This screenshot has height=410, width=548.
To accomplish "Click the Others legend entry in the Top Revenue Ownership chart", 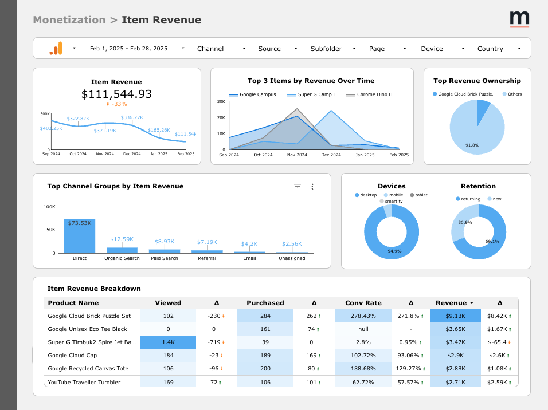I will (x=512, y=94).
